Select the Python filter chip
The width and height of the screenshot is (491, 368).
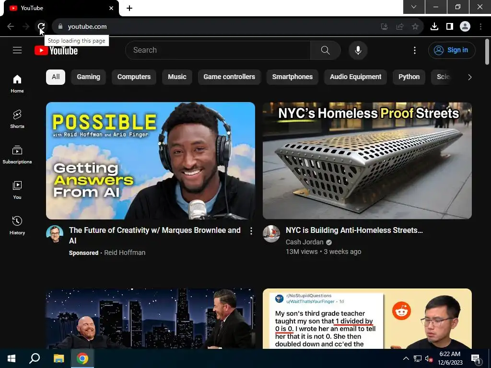point(409,77)
